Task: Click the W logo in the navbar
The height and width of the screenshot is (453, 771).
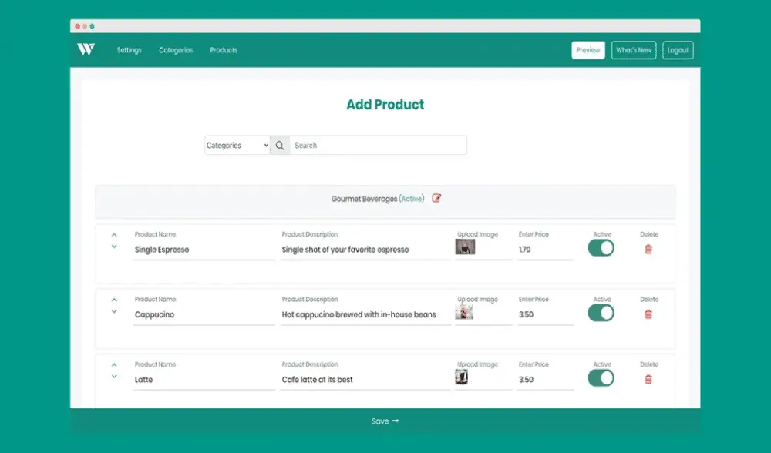Action: pos(85,50)
